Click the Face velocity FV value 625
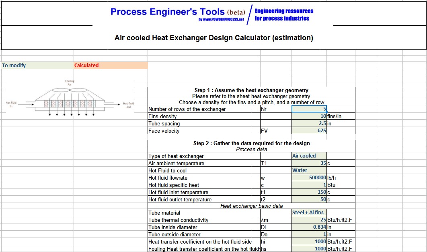The image size is (427, 252). pyautogui.click(x=310, y=131)
